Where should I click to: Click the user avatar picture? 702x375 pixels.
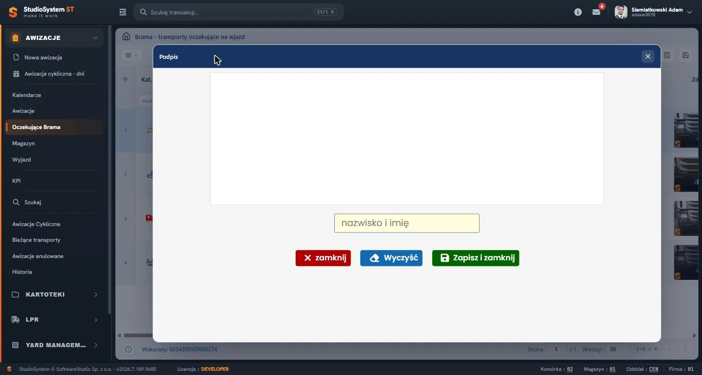click(621, 12)
